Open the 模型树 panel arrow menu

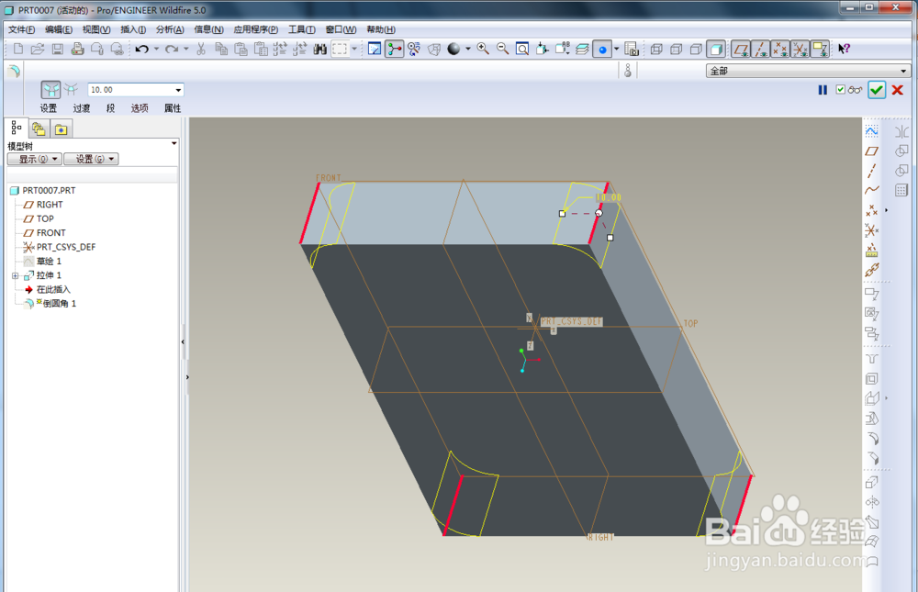click(174, 143)
